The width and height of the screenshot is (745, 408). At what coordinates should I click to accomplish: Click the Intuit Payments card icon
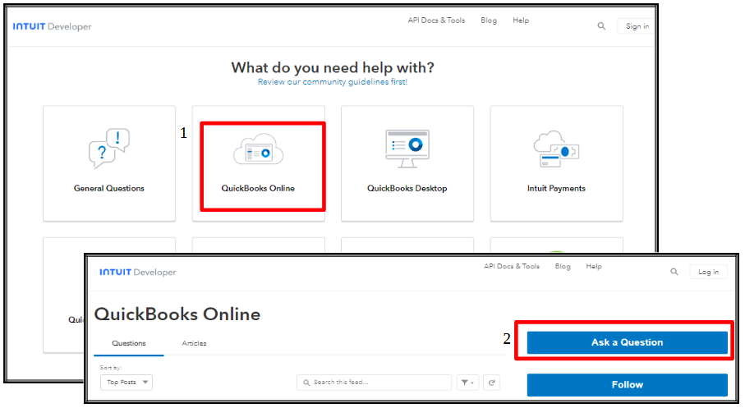[x=556, y=149]
